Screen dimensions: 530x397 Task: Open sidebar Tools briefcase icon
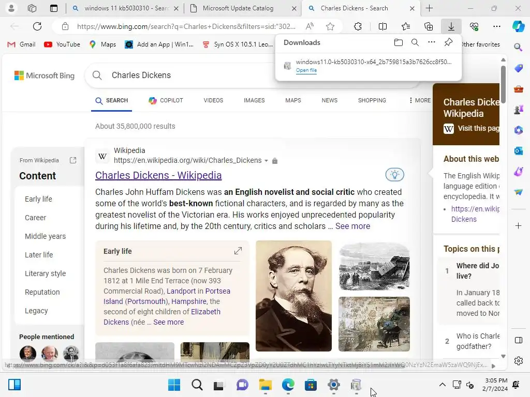pos(518,89)
